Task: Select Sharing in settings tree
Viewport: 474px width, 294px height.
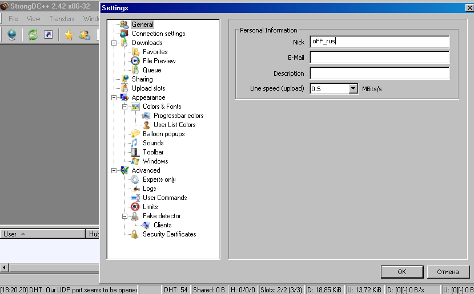Action: pos(142,79)
